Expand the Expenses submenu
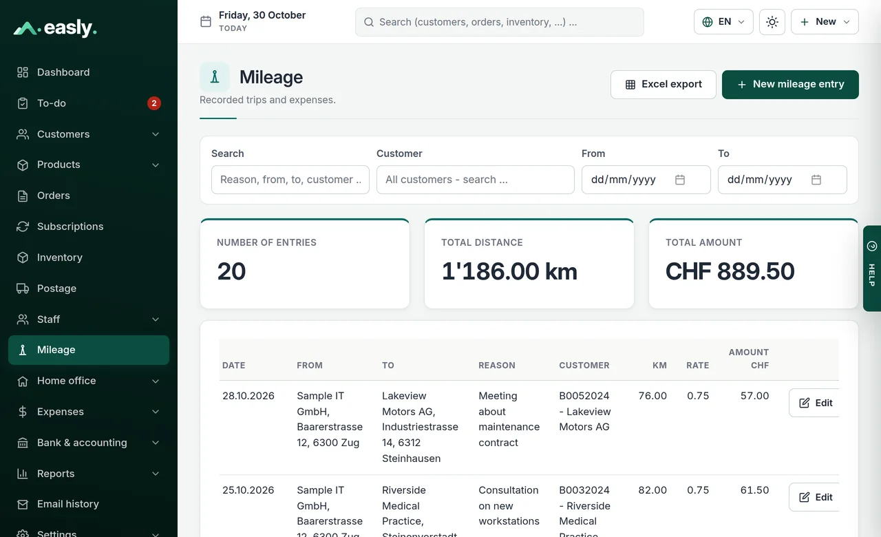 (x=156, y=412)
